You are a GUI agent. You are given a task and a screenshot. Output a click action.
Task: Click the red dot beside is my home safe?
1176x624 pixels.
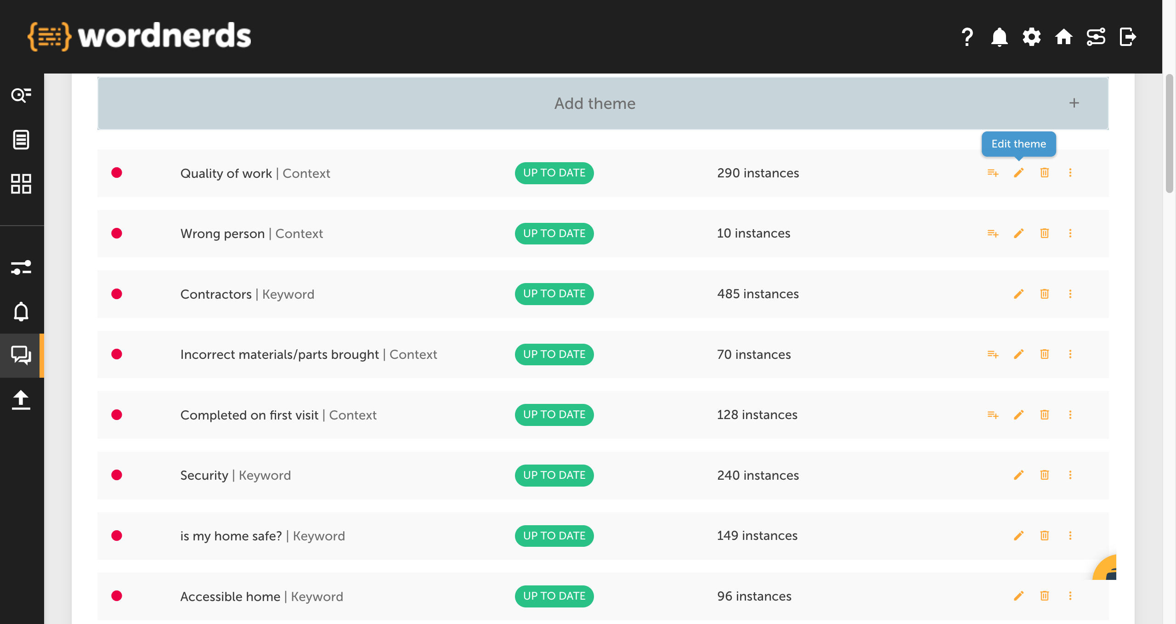(x=117, y=536)
